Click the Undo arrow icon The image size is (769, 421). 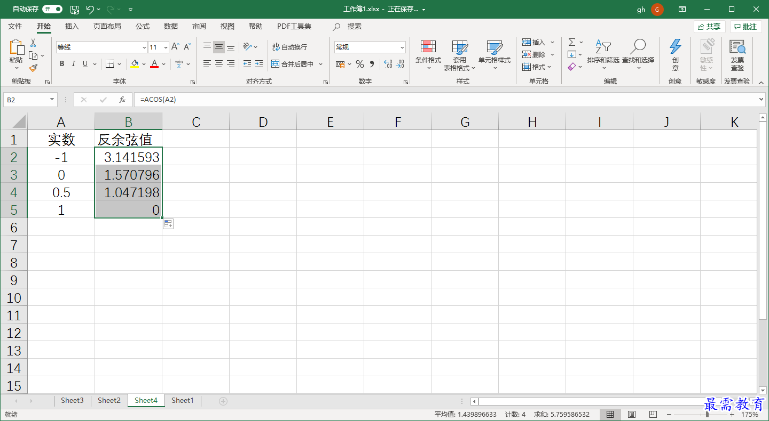coord(90,9)
